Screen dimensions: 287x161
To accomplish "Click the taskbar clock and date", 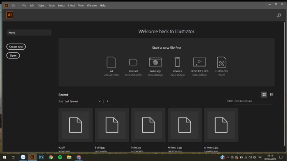I will pos(270,157).
